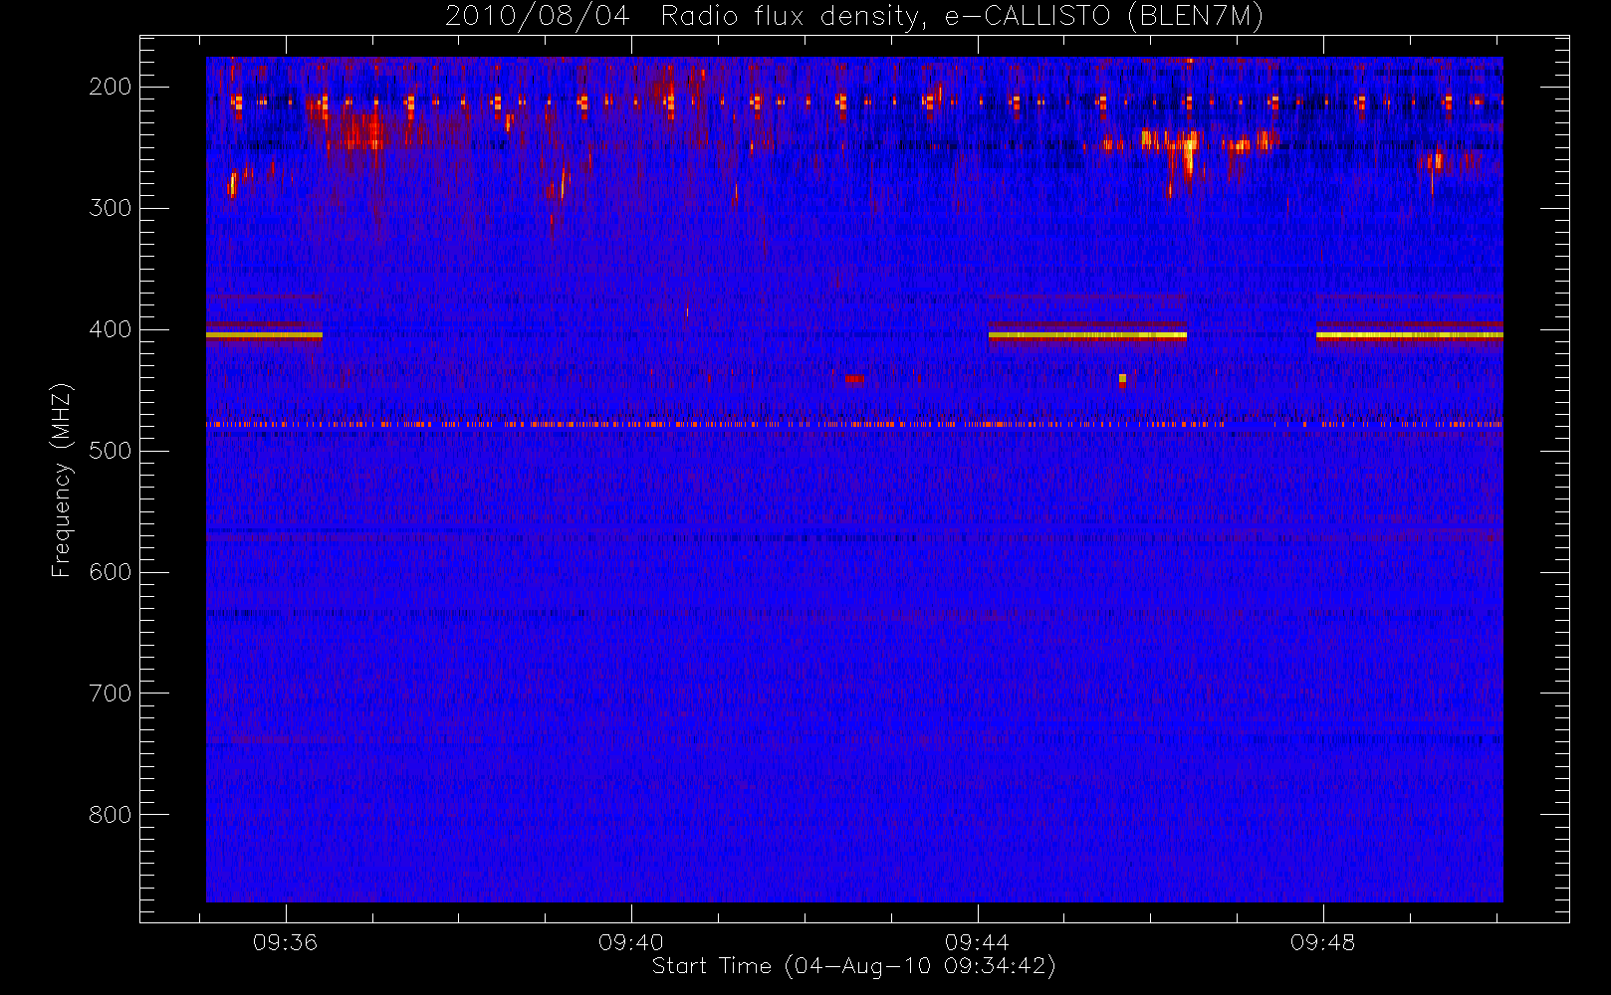Click the small red patch near 09:42 at 440 MHz
Screen dimensions: 1611x995
(x=854, y=378)
